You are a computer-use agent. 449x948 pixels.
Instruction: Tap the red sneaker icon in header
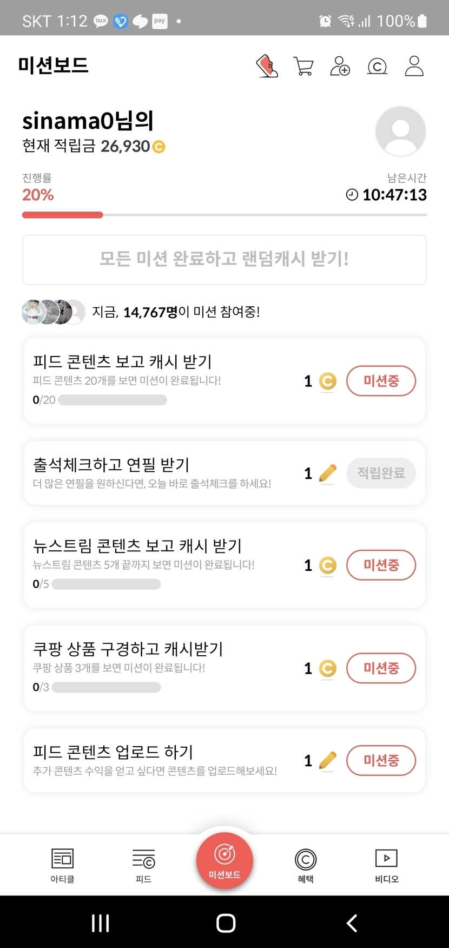tap(267, 67)
